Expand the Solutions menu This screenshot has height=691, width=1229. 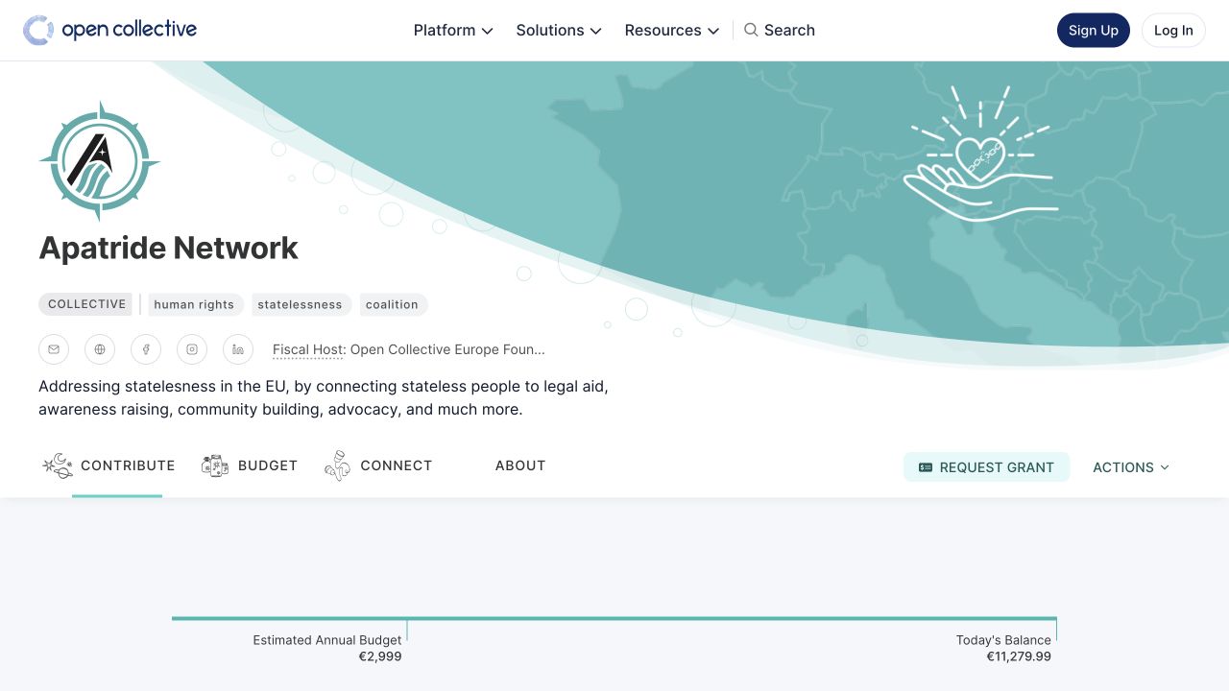coord(559,30)
